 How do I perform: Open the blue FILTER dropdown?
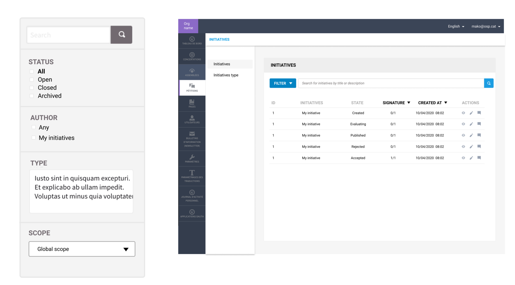click(x=283, y=83)
